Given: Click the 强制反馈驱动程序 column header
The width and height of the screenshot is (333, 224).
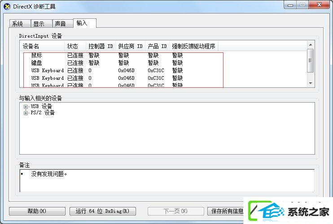Looking at the screenshot, I should [194, 46].
